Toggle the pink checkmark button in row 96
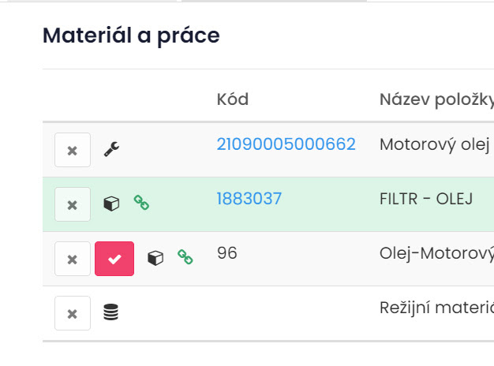 (114, 259)
